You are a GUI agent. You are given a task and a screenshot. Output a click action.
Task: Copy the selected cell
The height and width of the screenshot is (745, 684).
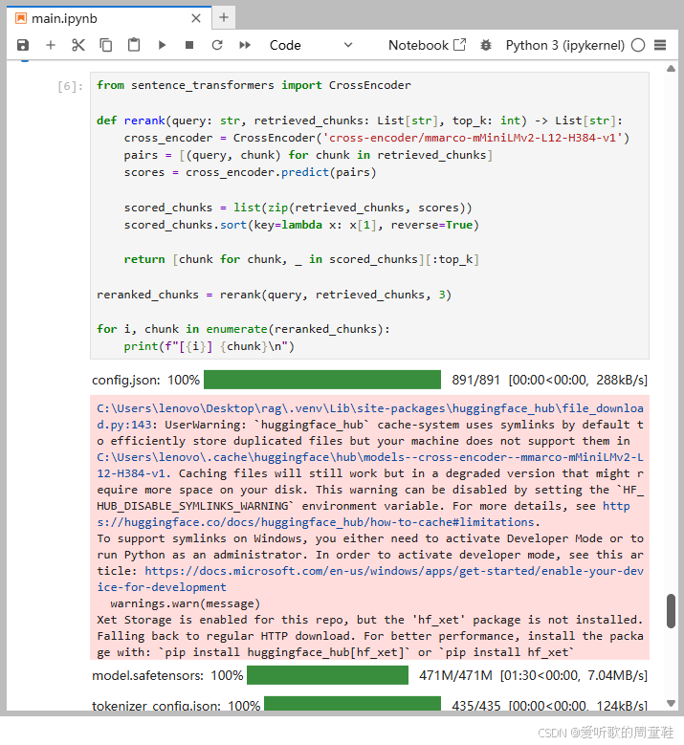point(105,45)
